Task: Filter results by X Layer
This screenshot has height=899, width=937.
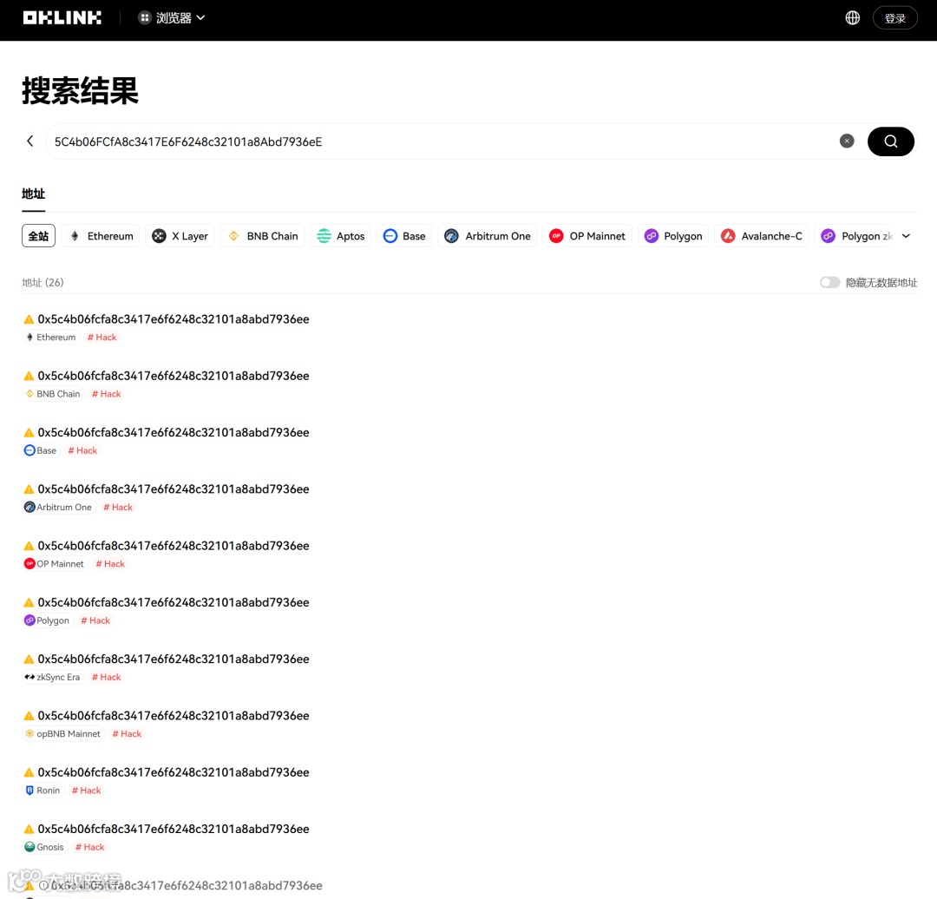Action: click(180, 235)
